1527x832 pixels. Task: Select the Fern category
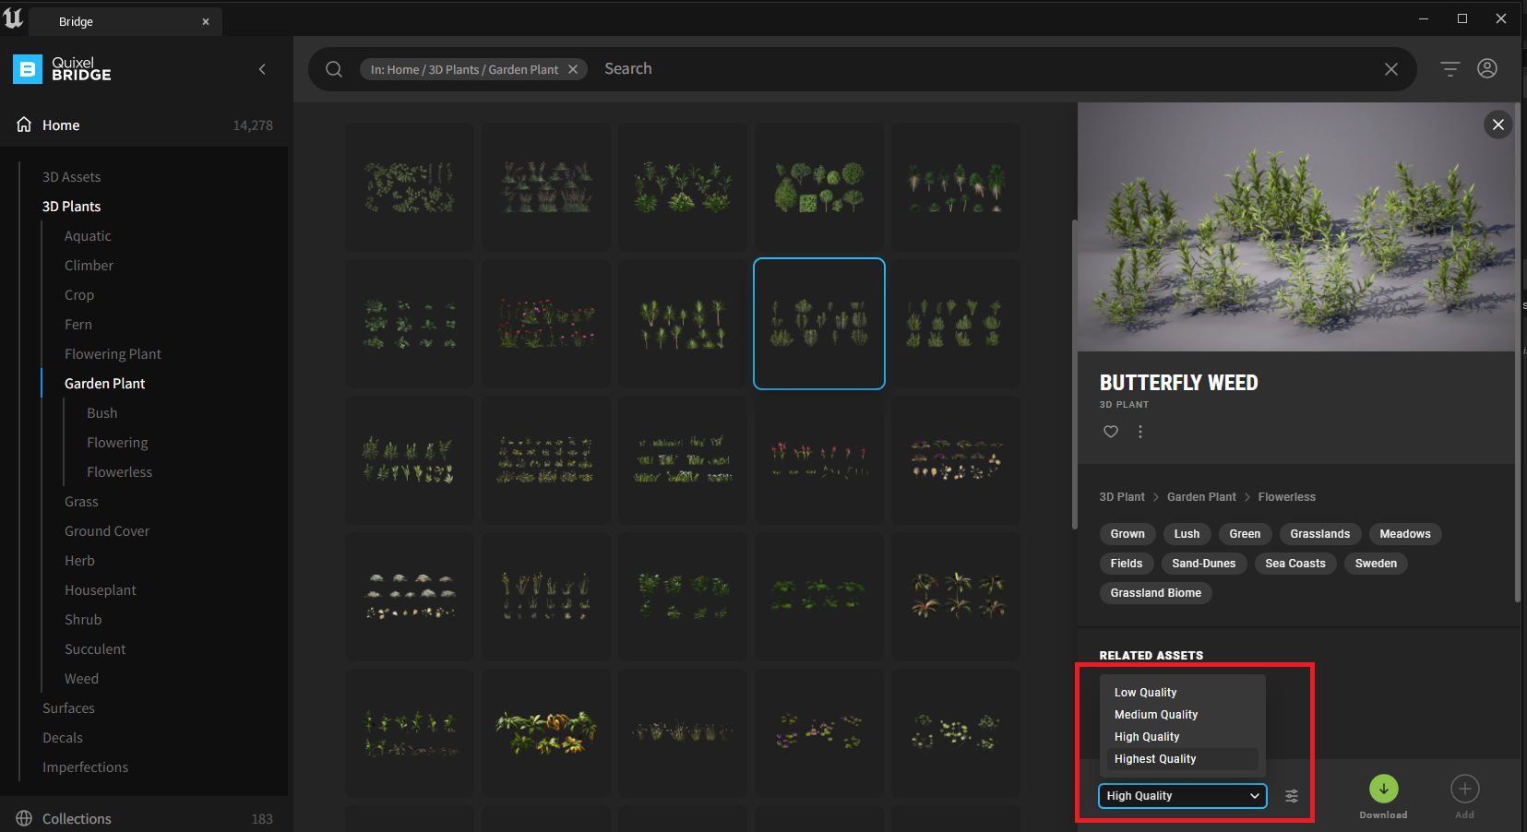pyautogui.click(x=78, y=325)
